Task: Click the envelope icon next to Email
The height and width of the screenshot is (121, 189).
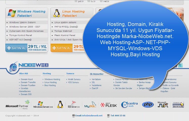Action: tap(74, 115)
